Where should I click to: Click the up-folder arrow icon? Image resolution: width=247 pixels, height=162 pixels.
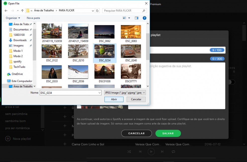coord(22,11)
